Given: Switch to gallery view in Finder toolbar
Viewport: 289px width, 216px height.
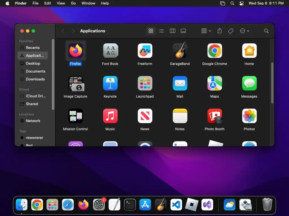Looking at the screenshot, I should [183, 31].
